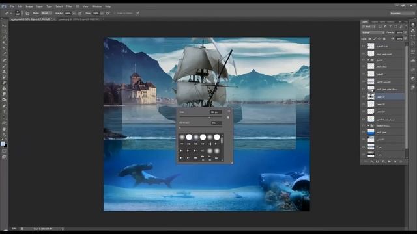Select the Gradient tool
Screen dimensions: 417x234
[x=4, y=88]
